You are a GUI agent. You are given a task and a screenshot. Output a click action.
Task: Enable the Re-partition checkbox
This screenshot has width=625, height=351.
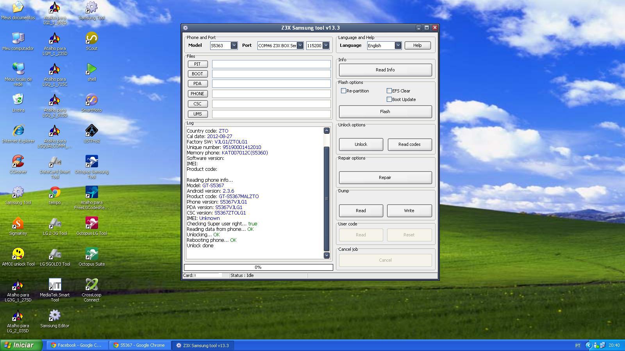pos(343,90)
